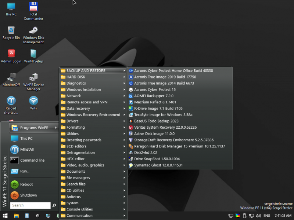The height and width of the screenshot is (220, 294).
Task: Expand the HARD DISK submenu
Action: (x=93, y=77)
